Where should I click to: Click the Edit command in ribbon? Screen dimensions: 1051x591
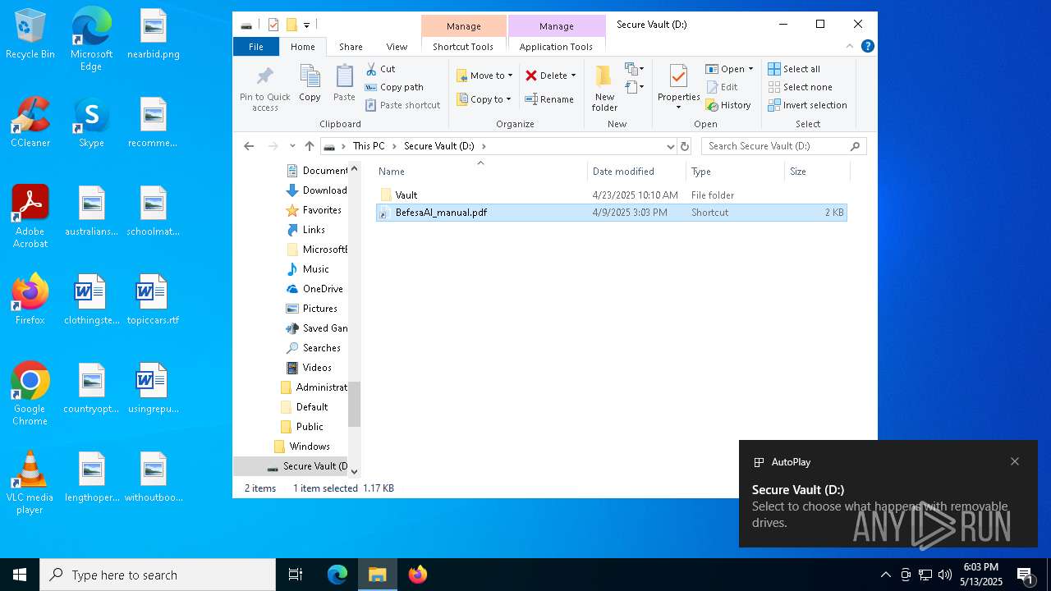(x=723, y=87)
